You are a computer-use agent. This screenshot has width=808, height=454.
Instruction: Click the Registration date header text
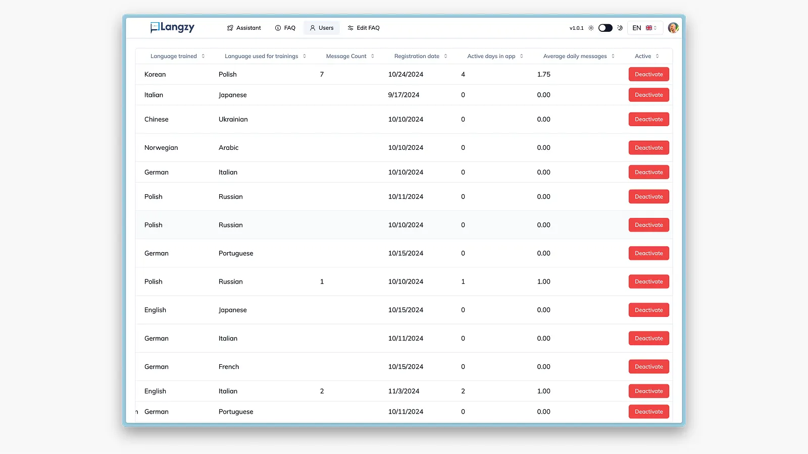[417, 56]
